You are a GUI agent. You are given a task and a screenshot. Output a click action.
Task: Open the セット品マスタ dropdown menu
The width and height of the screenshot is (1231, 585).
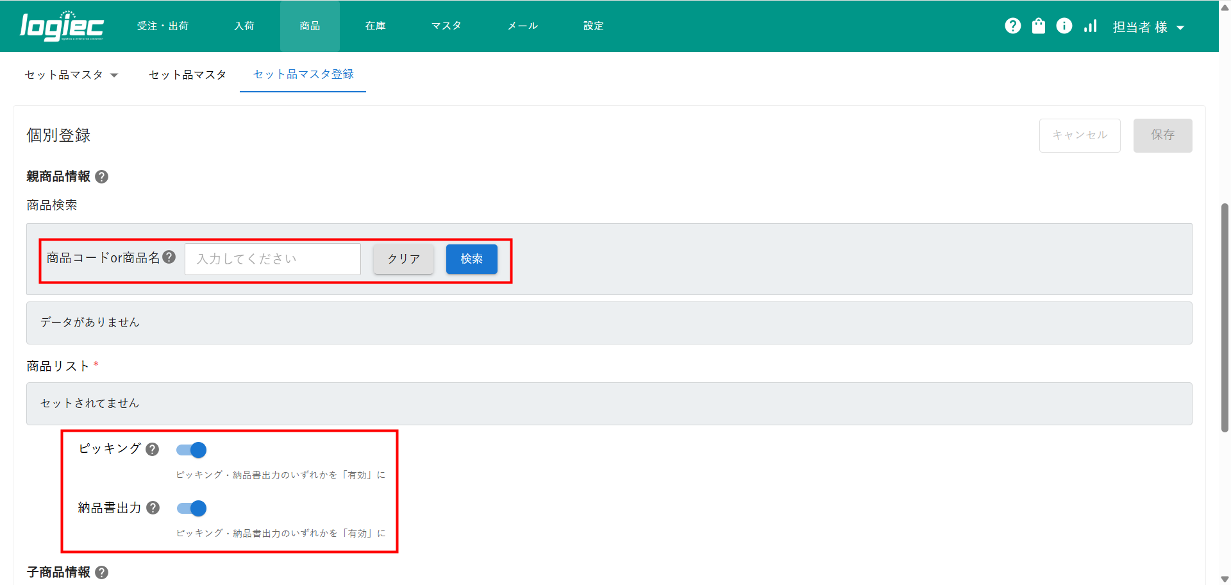(71, 75)
